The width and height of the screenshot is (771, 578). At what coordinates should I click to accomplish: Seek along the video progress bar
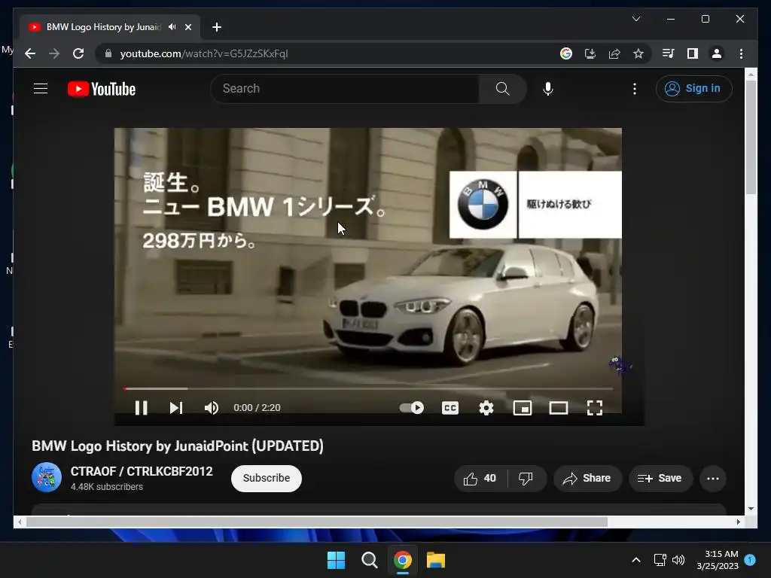367,389
